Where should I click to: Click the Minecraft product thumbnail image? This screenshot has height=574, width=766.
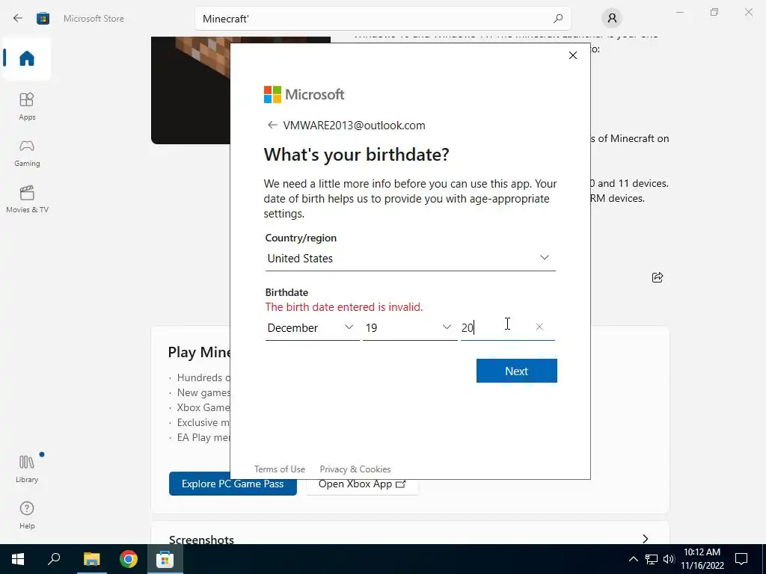click(191, 90)
